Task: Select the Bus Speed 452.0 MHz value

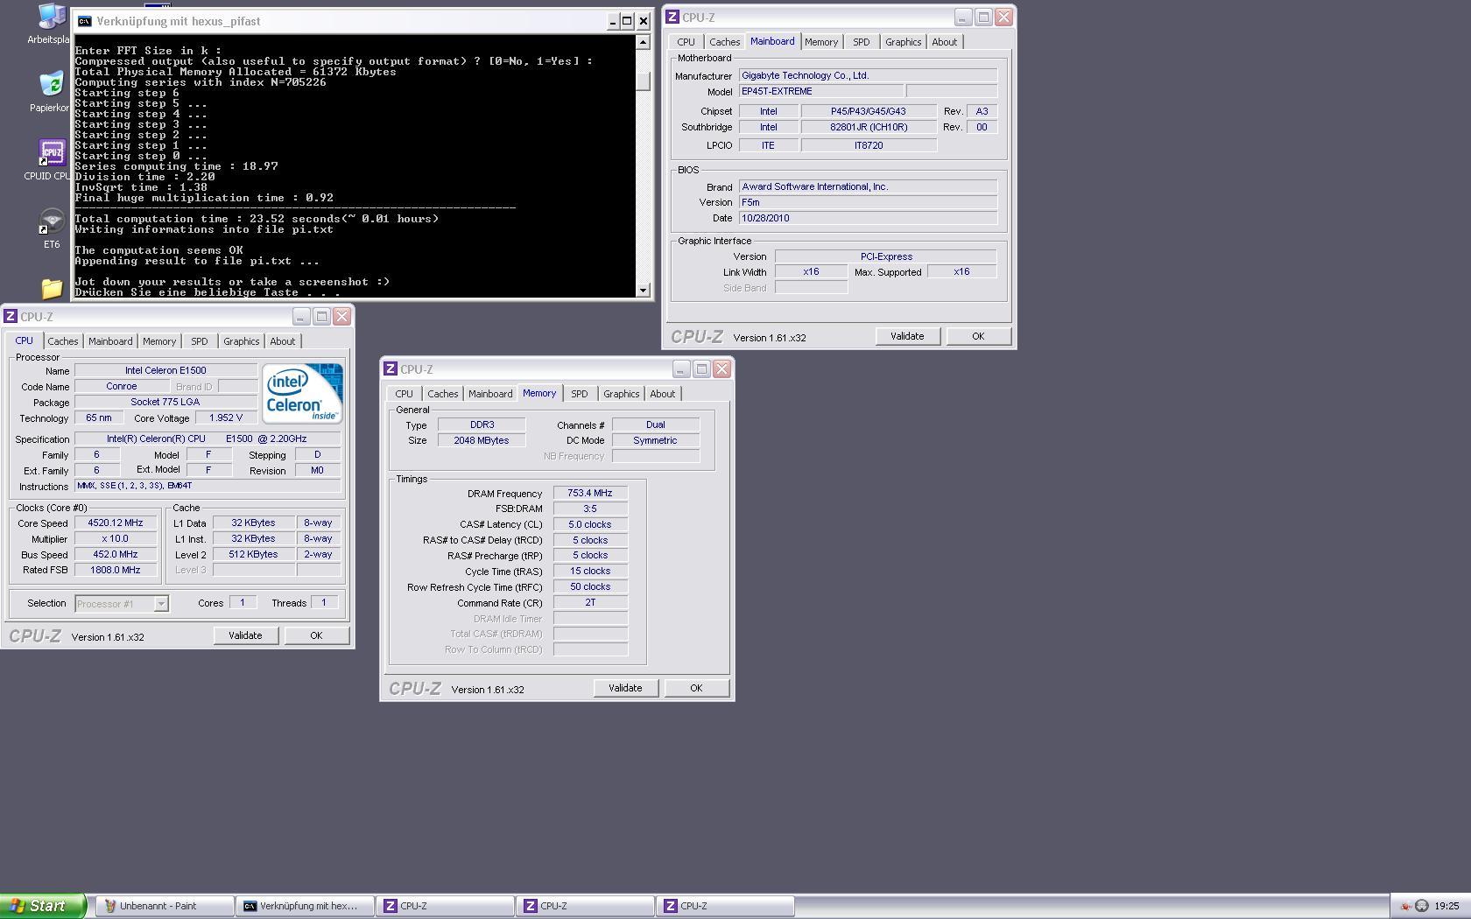Action: click(116, 554)
